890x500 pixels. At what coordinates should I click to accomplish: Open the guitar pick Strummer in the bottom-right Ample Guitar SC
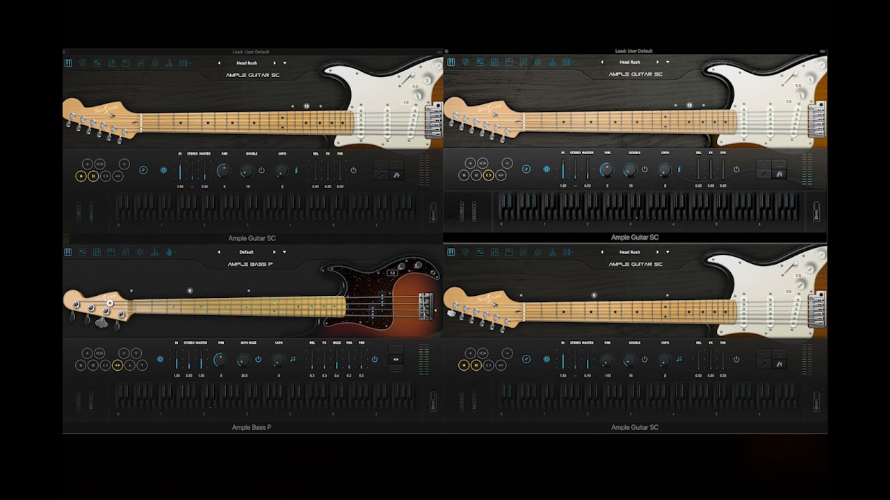coord(465,252)
